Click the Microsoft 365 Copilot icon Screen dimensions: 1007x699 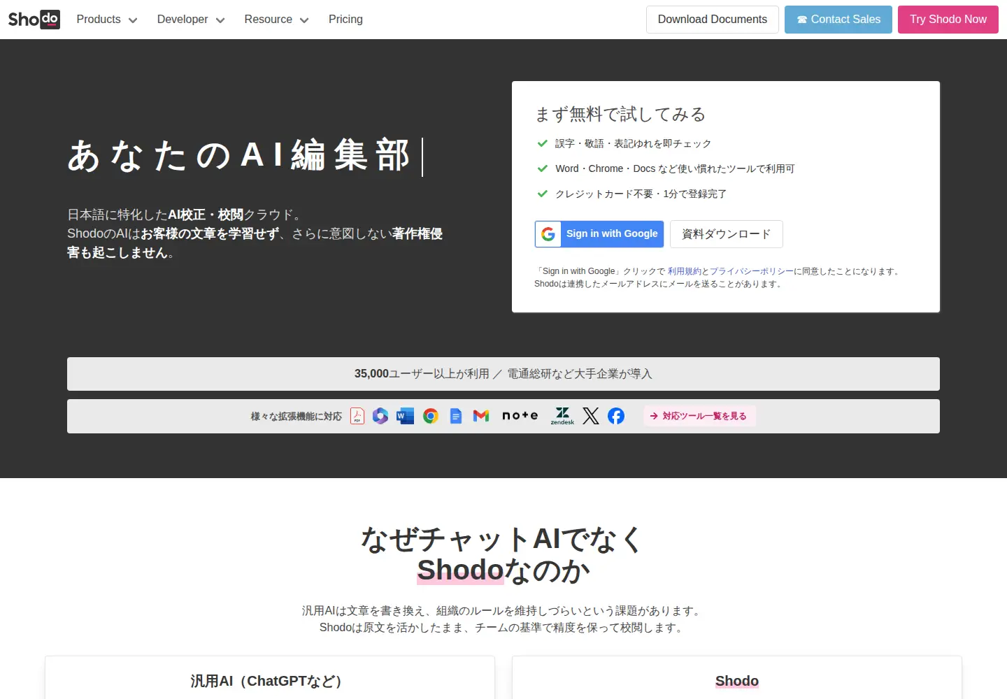pyautogui.click(x=380, y=416)
